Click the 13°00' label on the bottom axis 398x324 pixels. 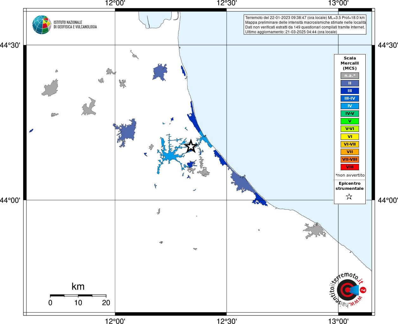coord(338,321)
